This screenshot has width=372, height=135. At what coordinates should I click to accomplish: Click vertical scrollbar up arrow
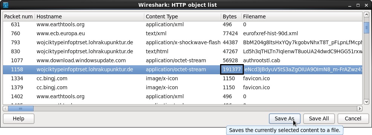pyautogui.click(x=366, y=15)
